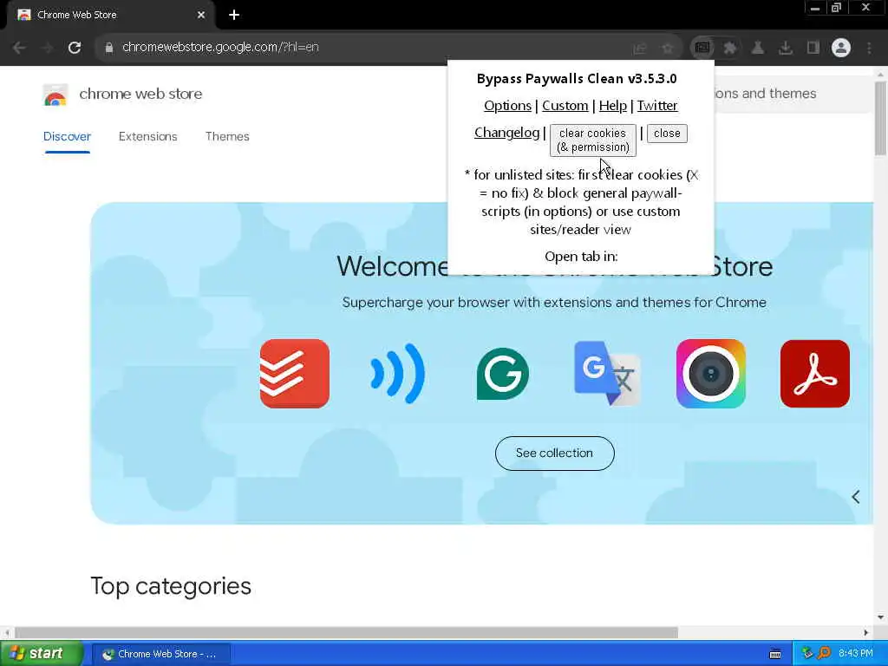Image resolution: width=888 pixels, height=666 pixels.
Task: Click the browser forward arrow
Action: pyautogui.click(x=48, y=48)
